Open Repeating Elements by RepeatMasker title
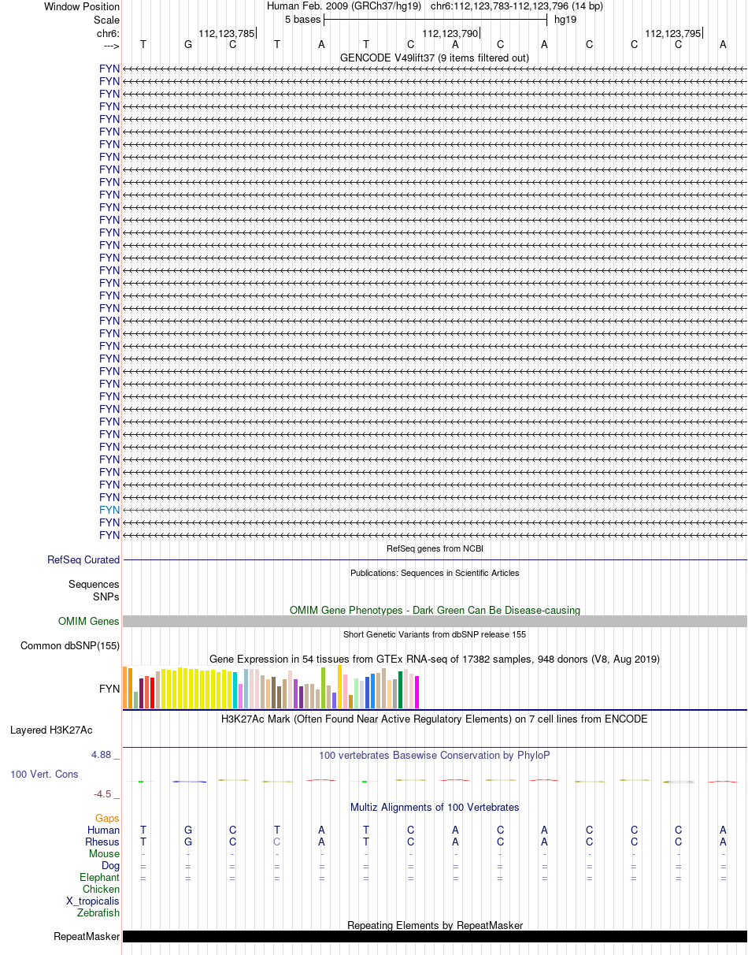 pyautogui.click(x=435, y=926)
